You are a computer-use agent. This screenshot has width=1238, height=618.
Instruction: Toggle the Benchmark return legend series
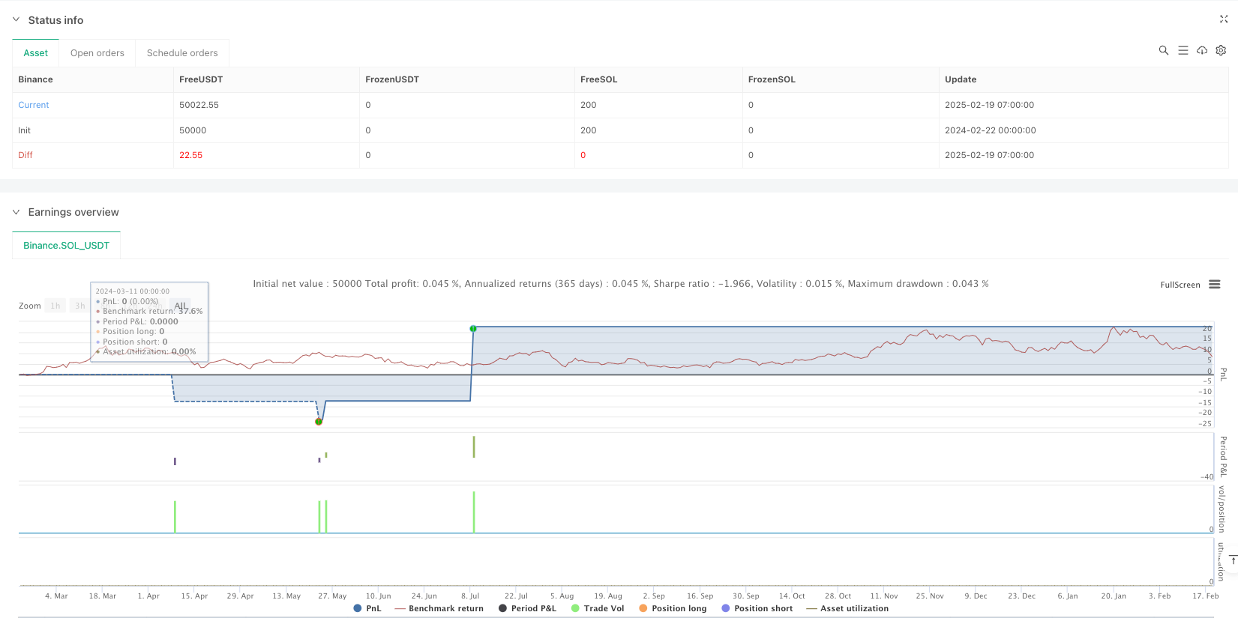tap(439, 608)
